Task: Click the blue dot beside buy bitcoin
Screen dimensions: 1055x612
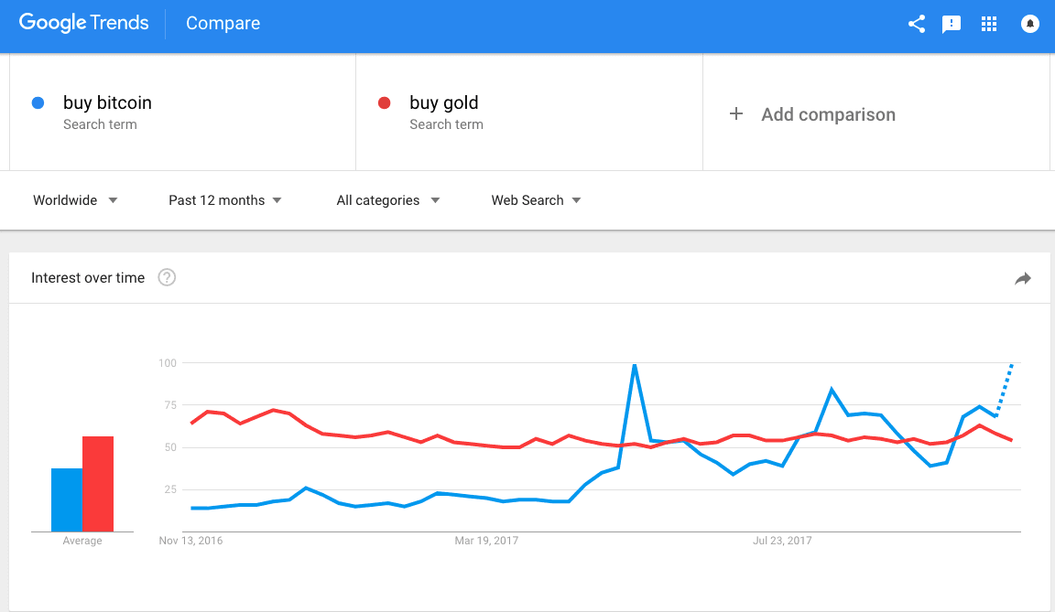Action: 38,102
